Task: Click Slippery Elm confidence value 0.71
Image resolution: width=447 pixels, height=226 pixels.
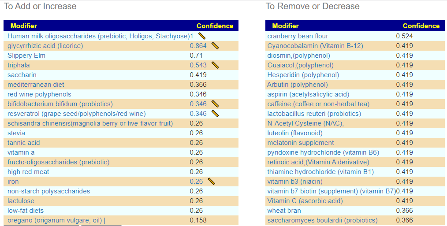Action: (x=196, y=56)
